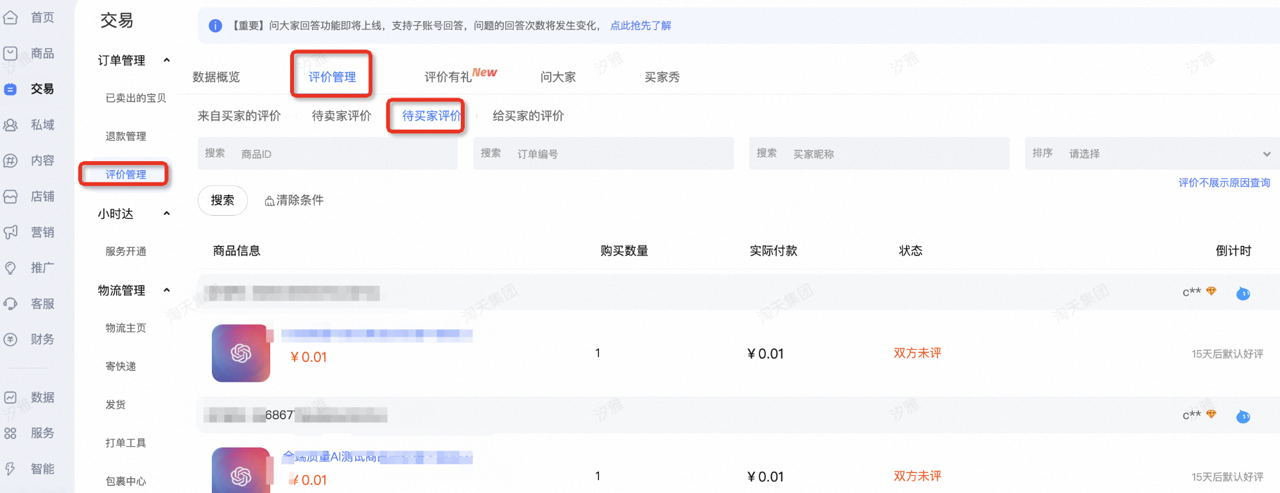Image resolution: width=1280 pixels, height=493 pixels.
Task: Switch to the 评价有礼 New tab
Action: (x=460, y=76)
